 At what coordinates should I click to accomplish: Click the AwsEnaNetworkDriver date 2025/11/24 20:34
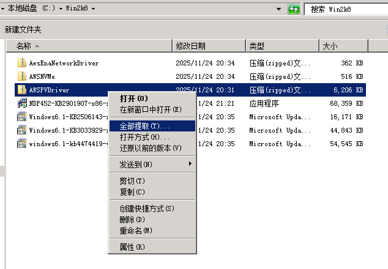[205, 63]
